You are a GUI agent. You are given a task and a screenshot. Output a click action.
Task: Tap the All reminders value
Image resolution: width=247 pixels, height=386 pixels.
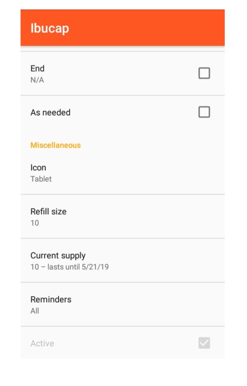[x=35, y=311]
